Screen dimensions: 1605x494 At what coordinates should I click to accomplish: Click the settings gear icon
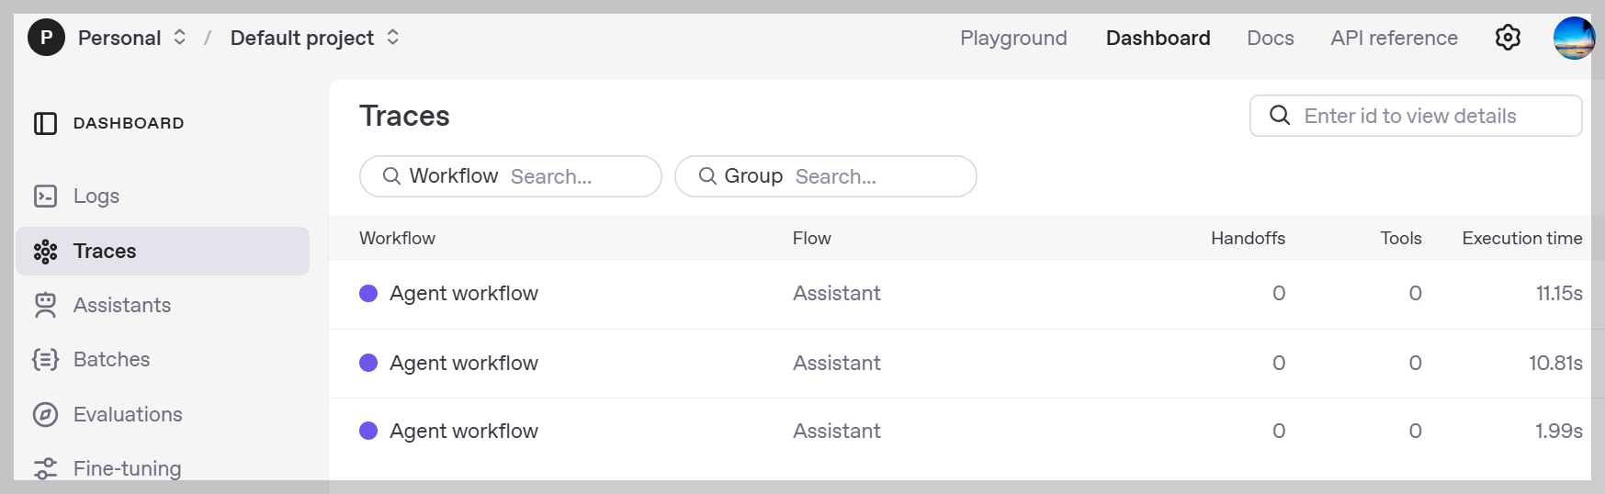pyautogui.click(x=1508, y=38)
